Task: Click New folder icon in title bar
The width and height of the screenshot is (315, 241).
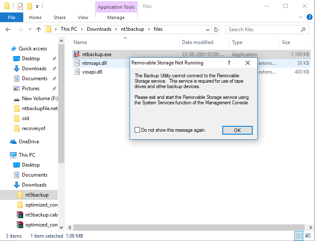Action: click(30, 6)
